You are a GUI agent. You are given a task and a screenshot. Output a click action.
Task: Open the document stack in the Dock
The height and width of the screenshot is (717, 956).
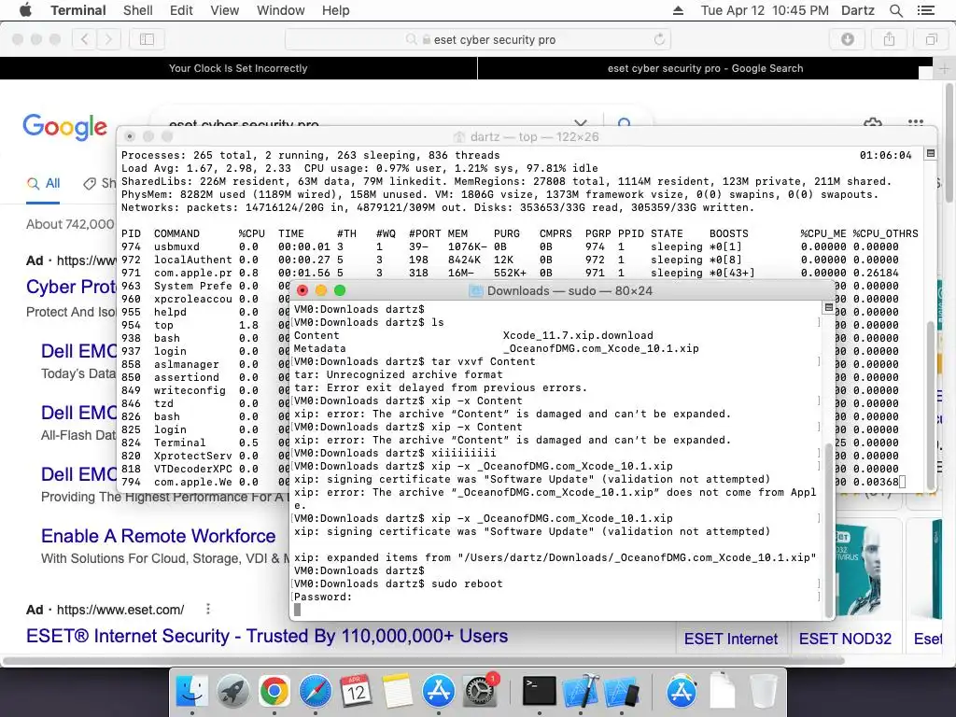coord(722,692)
